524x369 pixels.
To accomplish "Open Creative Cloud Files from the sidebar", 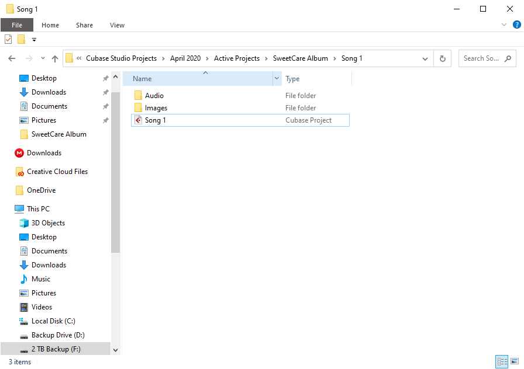I will [56, 171].
